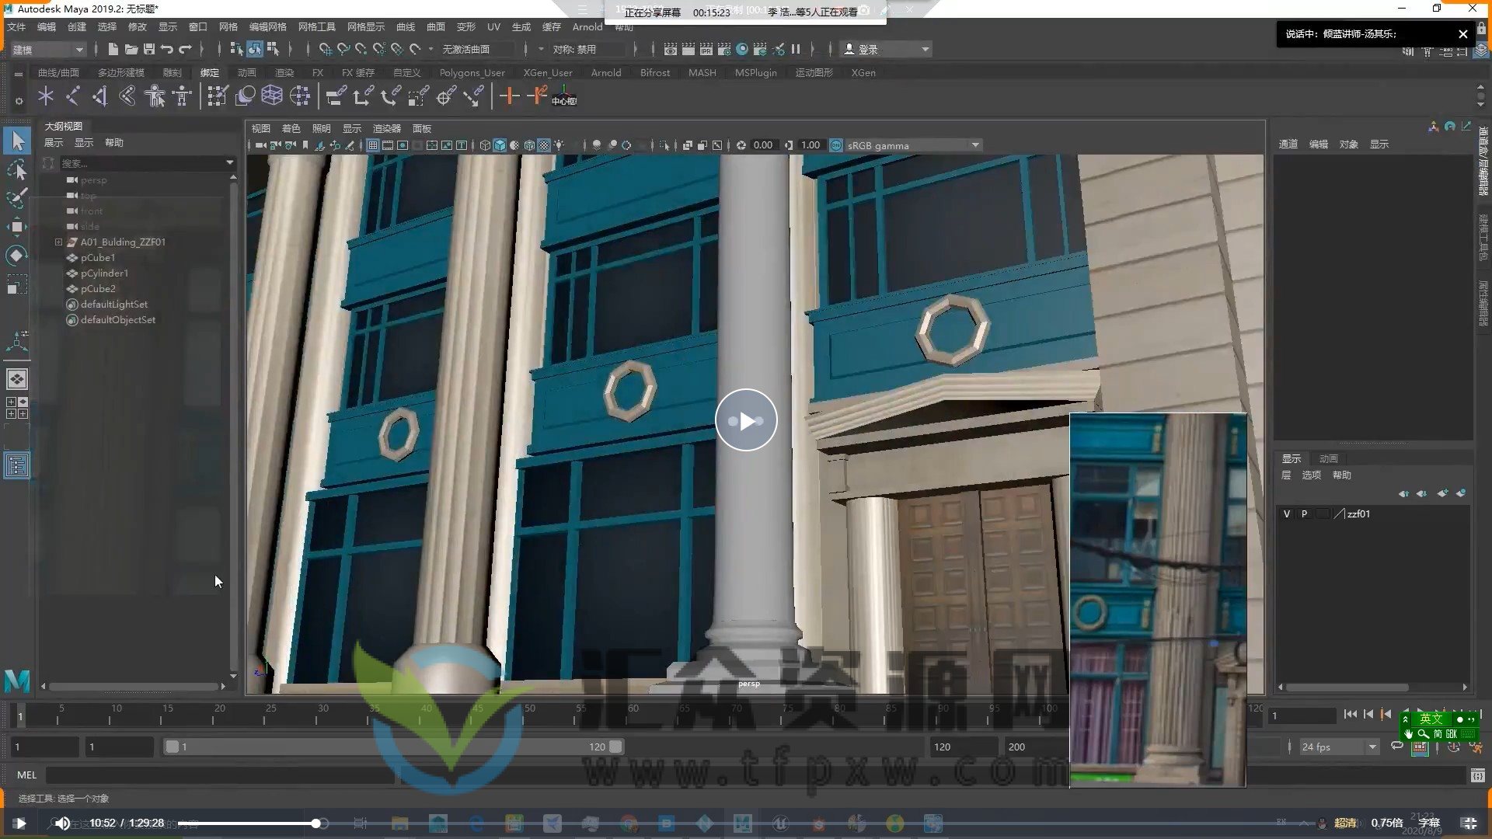Click the Save scene icon

[148, 49]
